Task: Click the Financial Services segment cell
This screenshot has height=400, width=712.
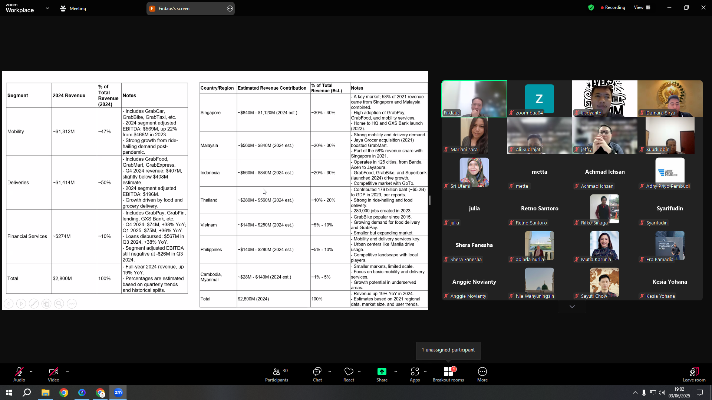Action: coord(29,236)
